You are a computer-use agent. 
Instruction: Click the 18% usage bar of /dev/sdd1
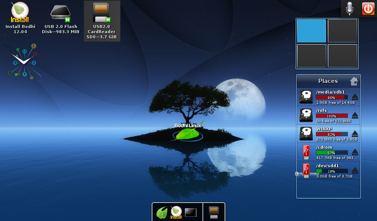[x=332, y=171]
